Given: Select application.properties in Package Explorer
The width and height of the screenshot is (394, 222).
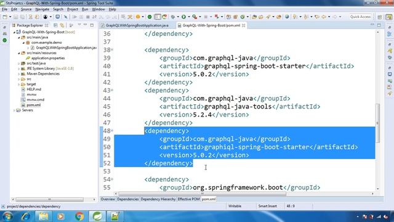Looking at the screenshot, I should (48, 58).
